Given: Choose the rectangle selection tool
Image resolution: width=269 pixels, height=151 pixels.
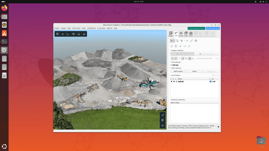Looking at the screenshot, I should (x=177, y=41).
